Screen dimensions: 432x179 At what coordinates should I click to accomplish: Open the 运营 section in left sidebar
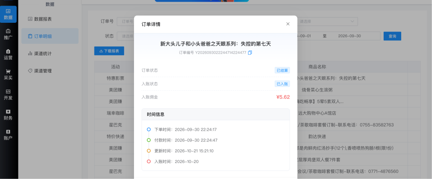tap(8, 54)
